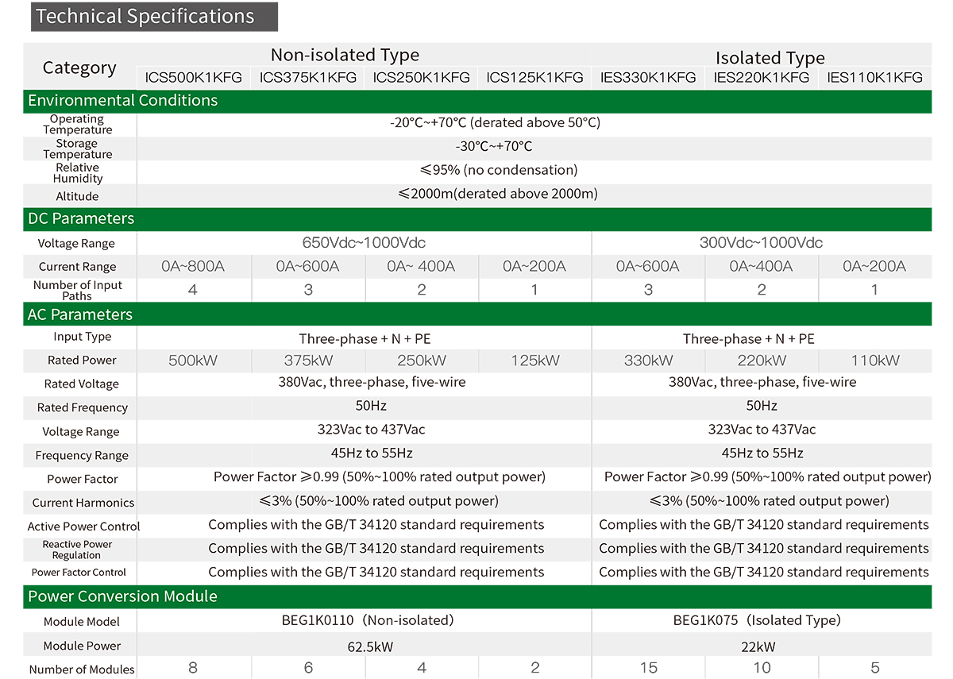
Task: Click the 500kW rated power cell
Action: [193, 361]
